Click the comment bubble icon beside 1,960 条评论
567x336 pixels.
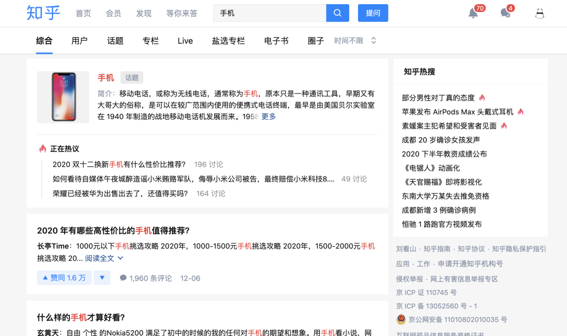pyautogui.click(x=123, y=278)
